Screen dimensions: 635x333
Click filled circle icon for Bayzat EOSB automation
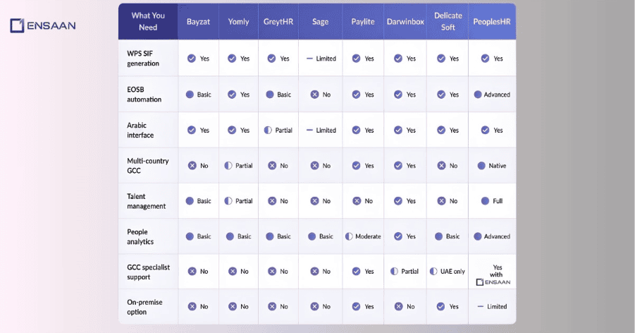(x=190, y=95)
